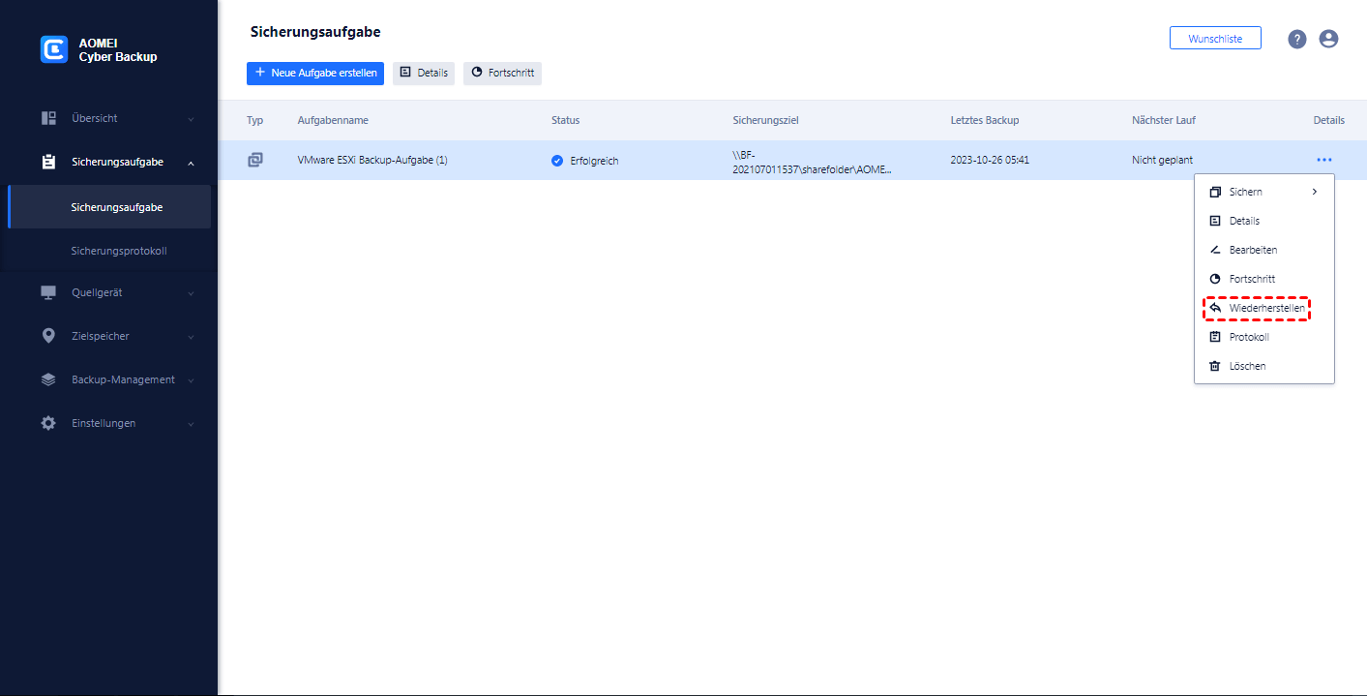Click the blue Erfolgreich checkmark status icon
This screenshot has height=696, width=1367.
[557, 161]
